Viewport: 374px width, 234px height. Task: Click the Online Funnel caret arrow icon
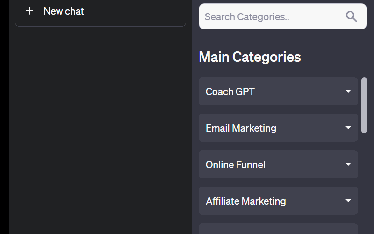(348, 164)
